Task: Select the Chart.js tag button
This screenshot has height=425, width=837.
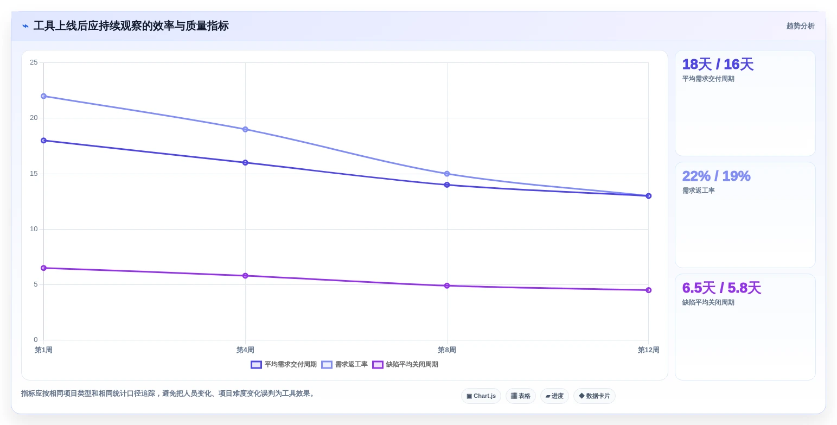Action: coord(481,396)
